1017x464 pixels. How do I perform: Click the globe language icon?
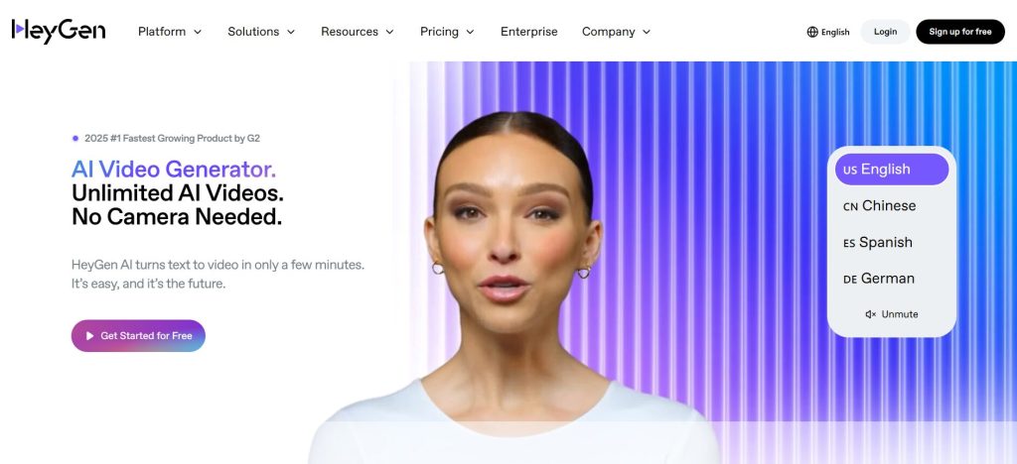[x=812, y=32]
